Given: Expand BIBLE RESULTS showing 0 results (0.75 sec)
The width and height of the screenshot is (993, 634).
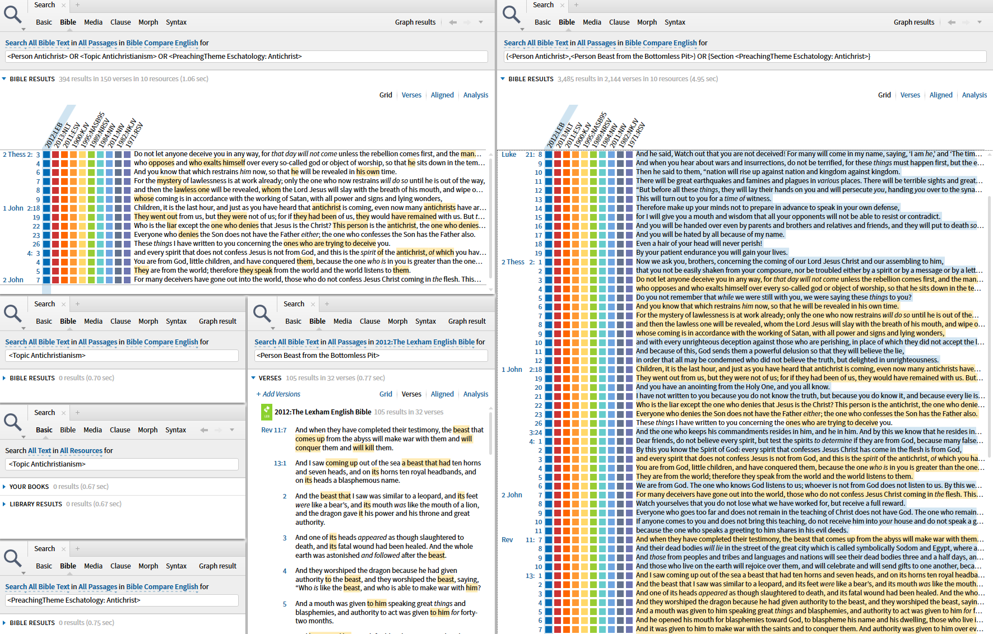Looking at the screenshot, I should (4, 623).
